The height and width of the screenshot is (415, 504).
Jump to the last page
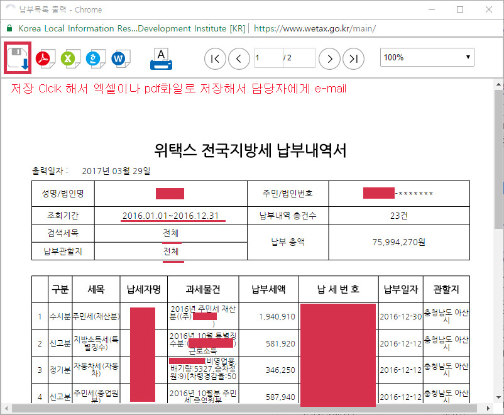tap(354, 58)
